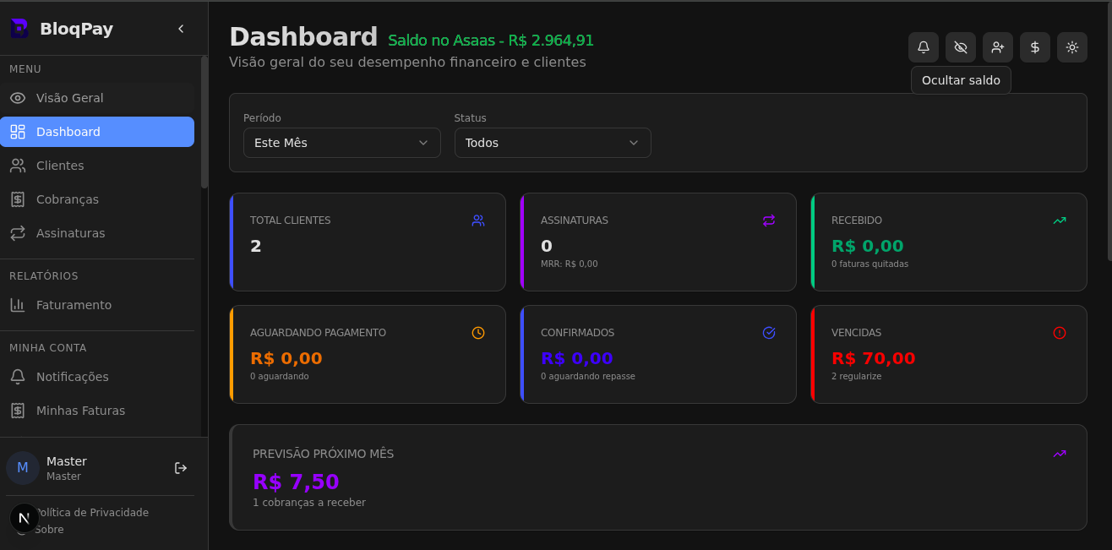Viewport: 1112px width, 550px height.
Task: Click the logout icon next to Master
Action: pos(181,468)
